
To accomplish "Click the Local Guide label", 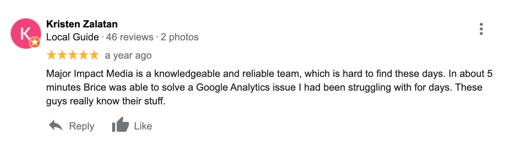I will tap(73, 37).
